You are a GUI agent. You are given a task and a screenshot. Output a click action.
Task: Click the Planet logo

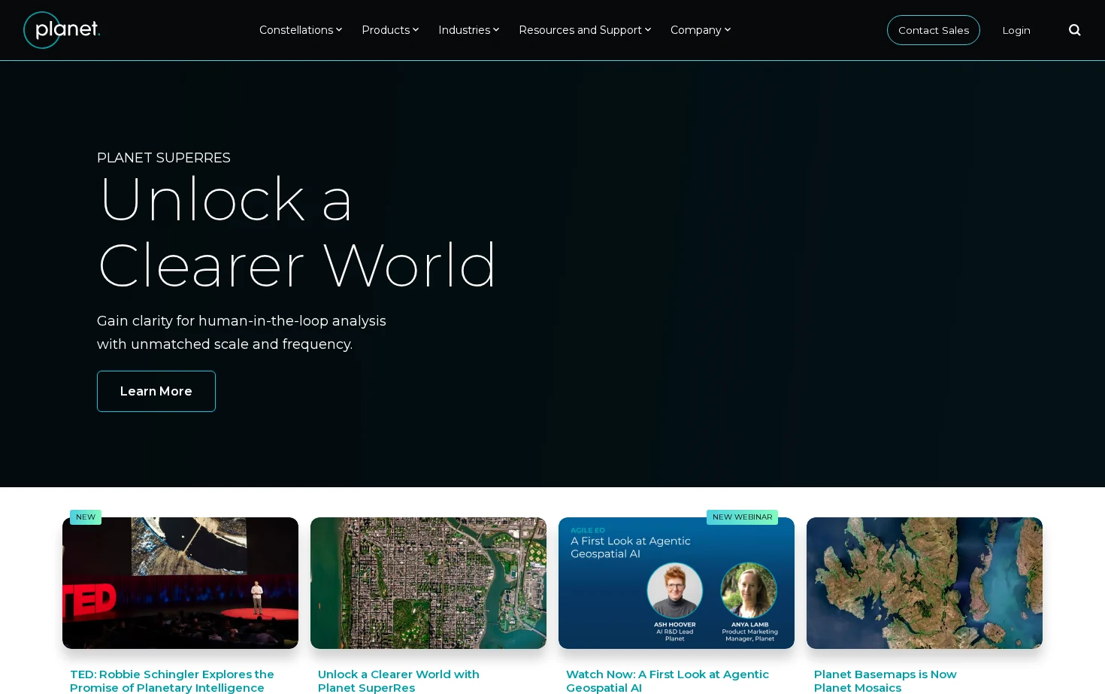[x=62, y=30]
